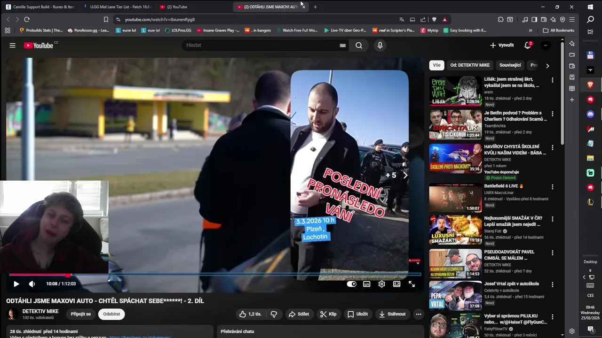
Task: Toggle autoplay switch in player controls
Action: 351,284
